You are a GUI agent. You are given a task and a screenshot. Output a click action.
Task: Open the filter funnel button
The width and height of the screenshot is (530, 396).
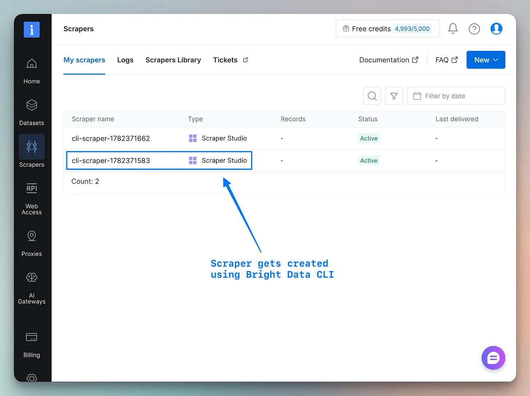coord(394,96)
